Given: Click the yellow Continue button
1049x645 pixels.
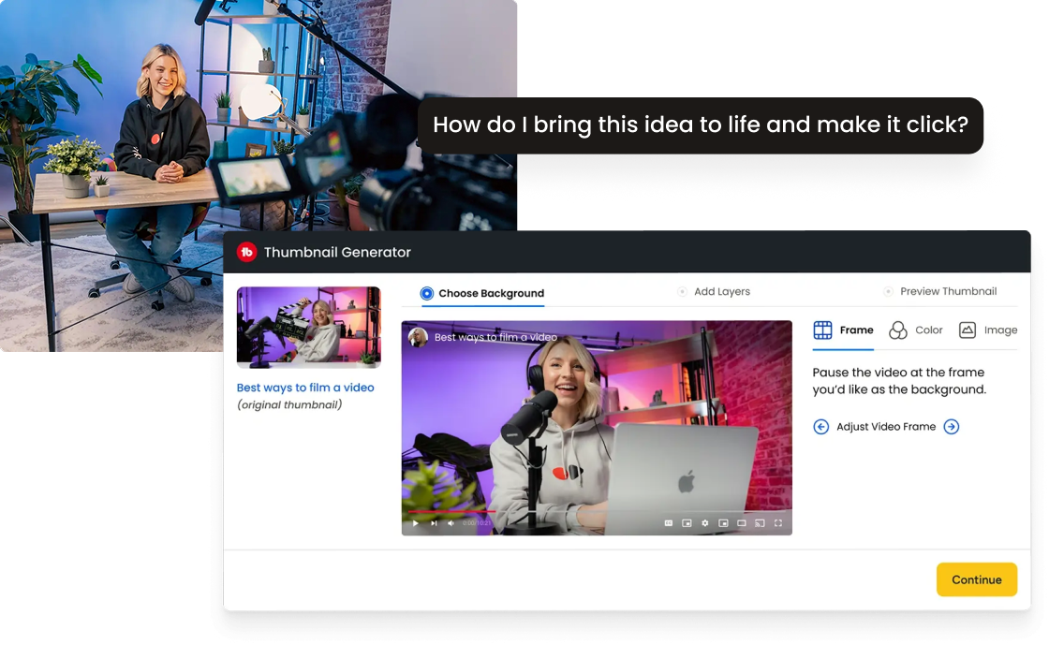Looking at the screenshot, I should click(977, 579).
